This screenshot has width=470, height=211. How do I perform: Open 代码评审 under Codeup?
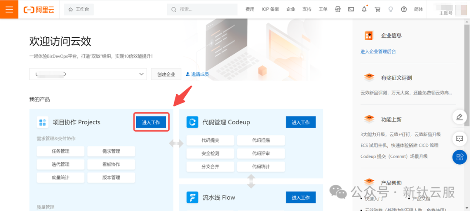coord(261,153)
